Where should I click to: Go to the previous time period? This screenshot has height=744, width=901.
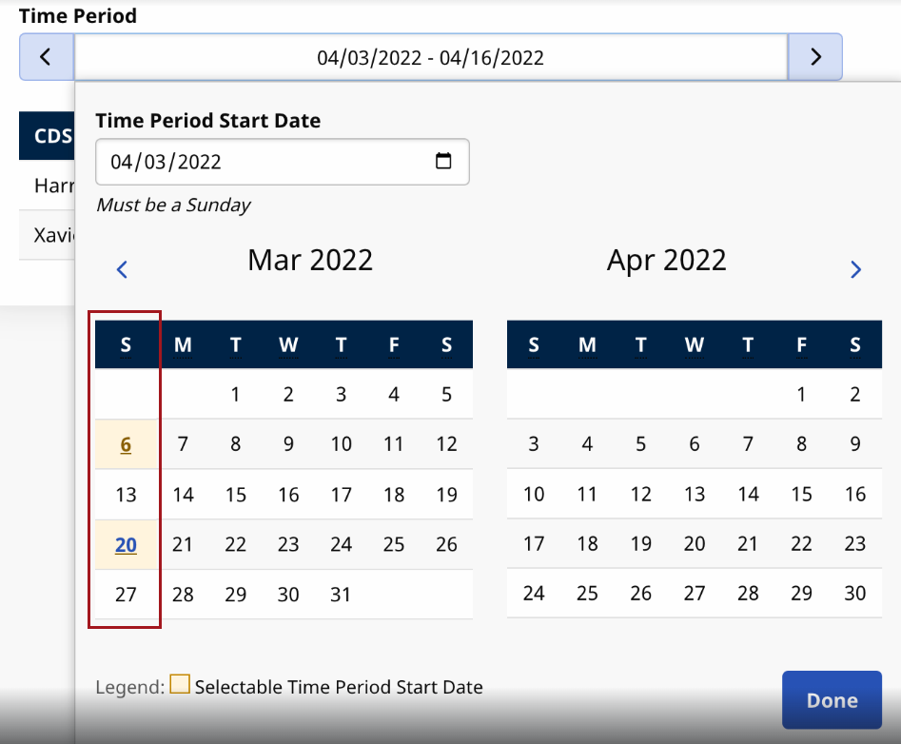(46, 57)
